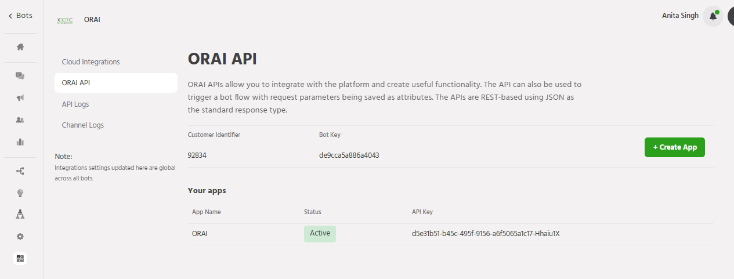The image size is (734, 279).
Task: Go back to Bots list
Action: coord(20,16)
